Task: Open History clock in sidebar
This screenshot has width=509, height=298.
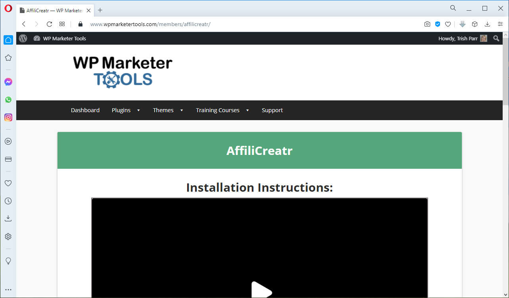Action: pos(8,201)
